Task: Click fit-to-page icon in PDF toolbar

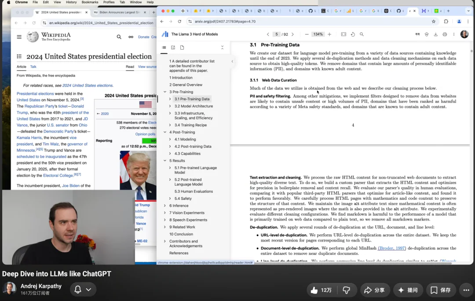Action: (x=343, y=34)
